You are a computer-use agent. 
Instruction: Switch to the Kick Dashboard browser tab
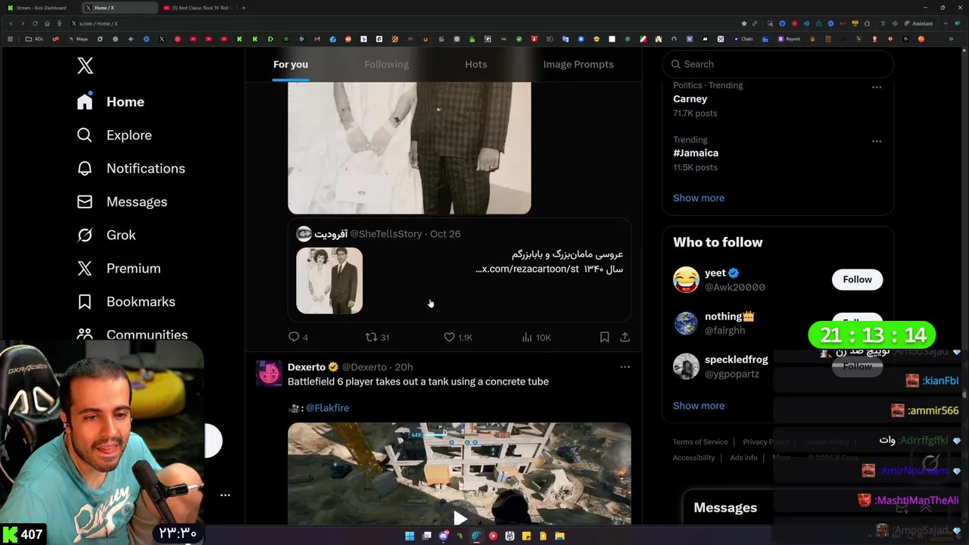tap(41, 8)
